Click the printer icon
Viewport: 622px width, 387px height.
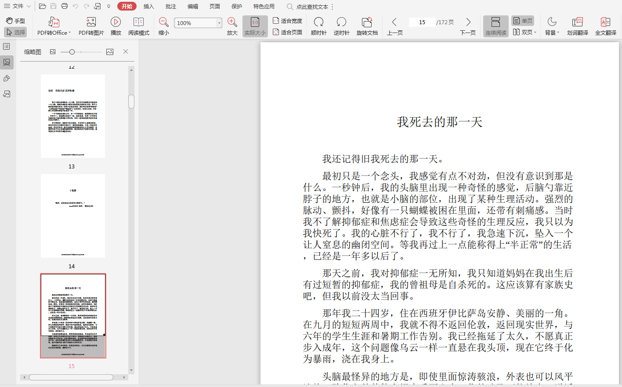[65, 6]
